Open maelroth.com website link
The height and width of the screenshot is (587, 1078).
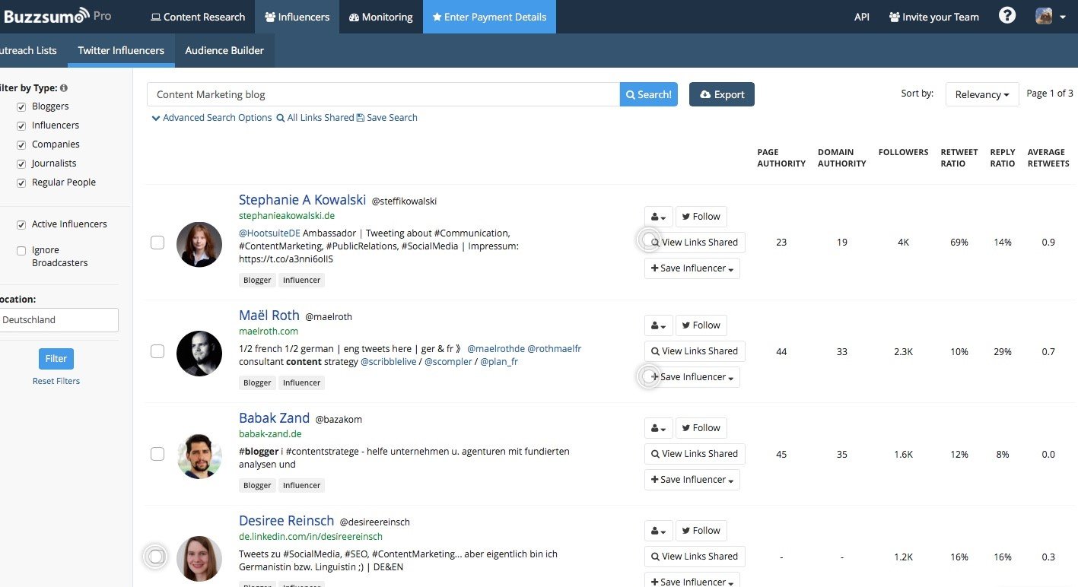tap(269, 332)
